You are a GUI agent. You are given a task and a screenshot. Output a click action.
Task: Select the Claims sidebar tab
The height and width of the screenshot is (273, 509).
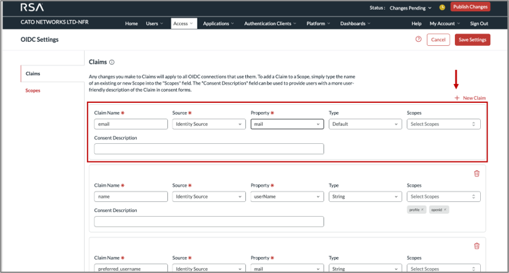pyautogui.click(x=52, y=74)
